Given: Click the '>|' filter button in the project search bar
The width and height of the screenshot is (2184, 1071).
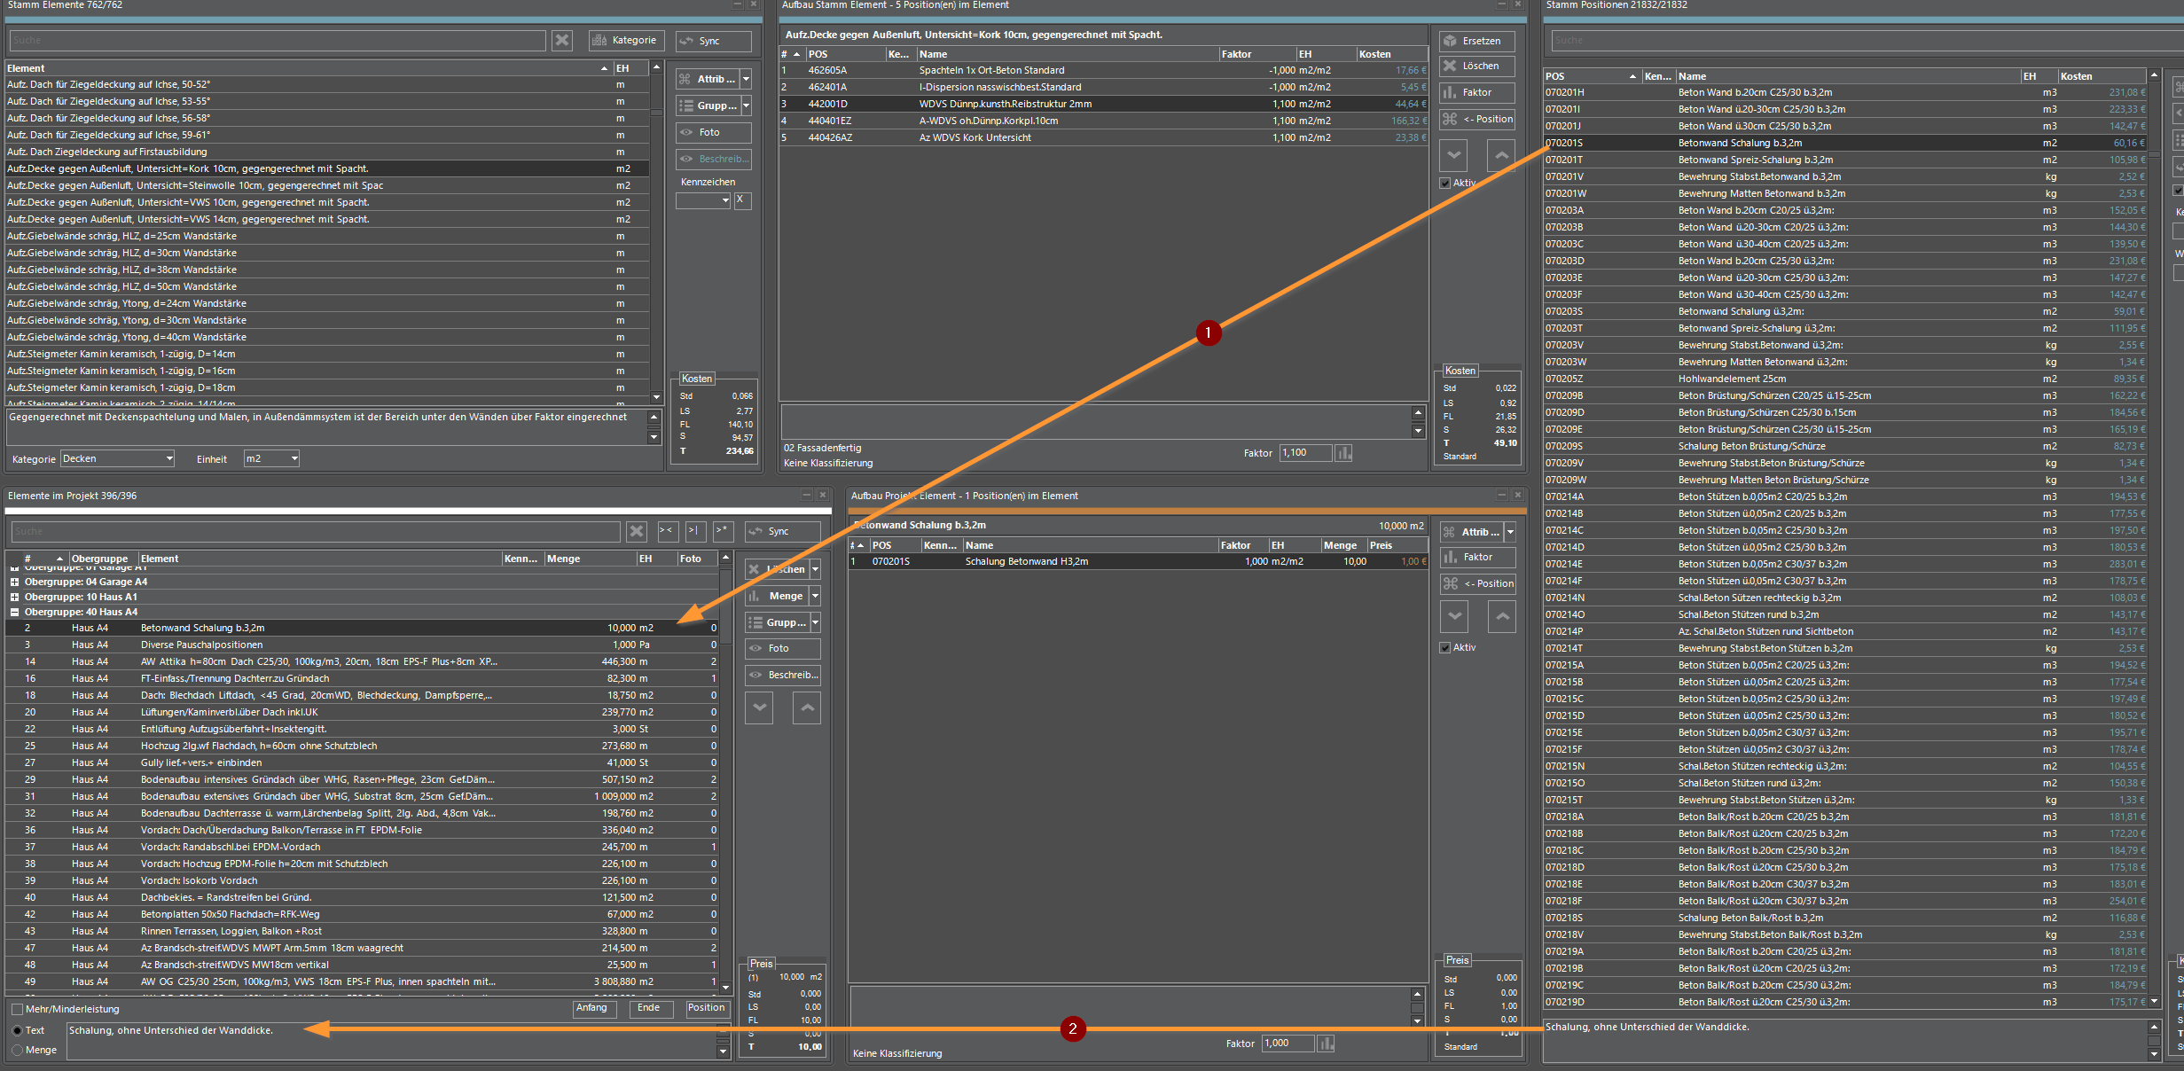Looking at the screenshot, I should pos(694,531).
